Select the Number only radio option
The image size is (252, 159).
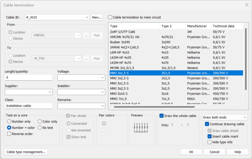(x=9, y=122)
